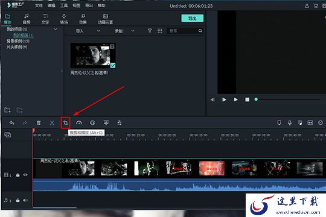Open the 工具 menu

pyautogui.click(x=64, y=5)
